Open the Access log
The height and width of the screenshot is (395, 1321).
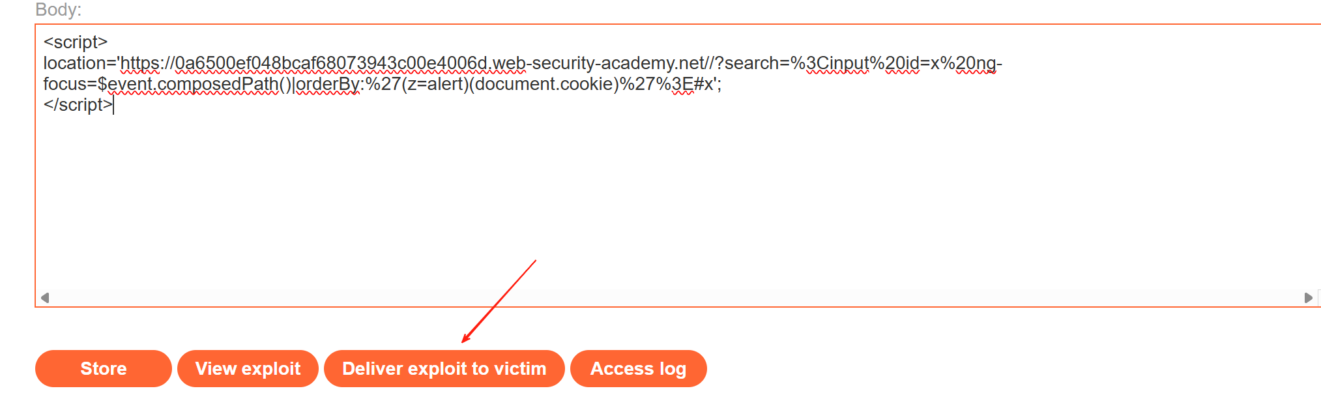point(638,368)
